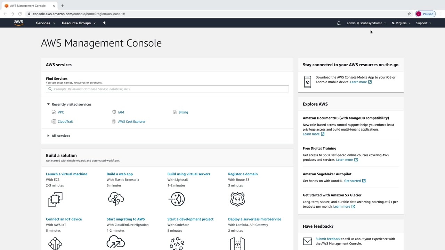Open the IAM service link

[x=121, y=112]
